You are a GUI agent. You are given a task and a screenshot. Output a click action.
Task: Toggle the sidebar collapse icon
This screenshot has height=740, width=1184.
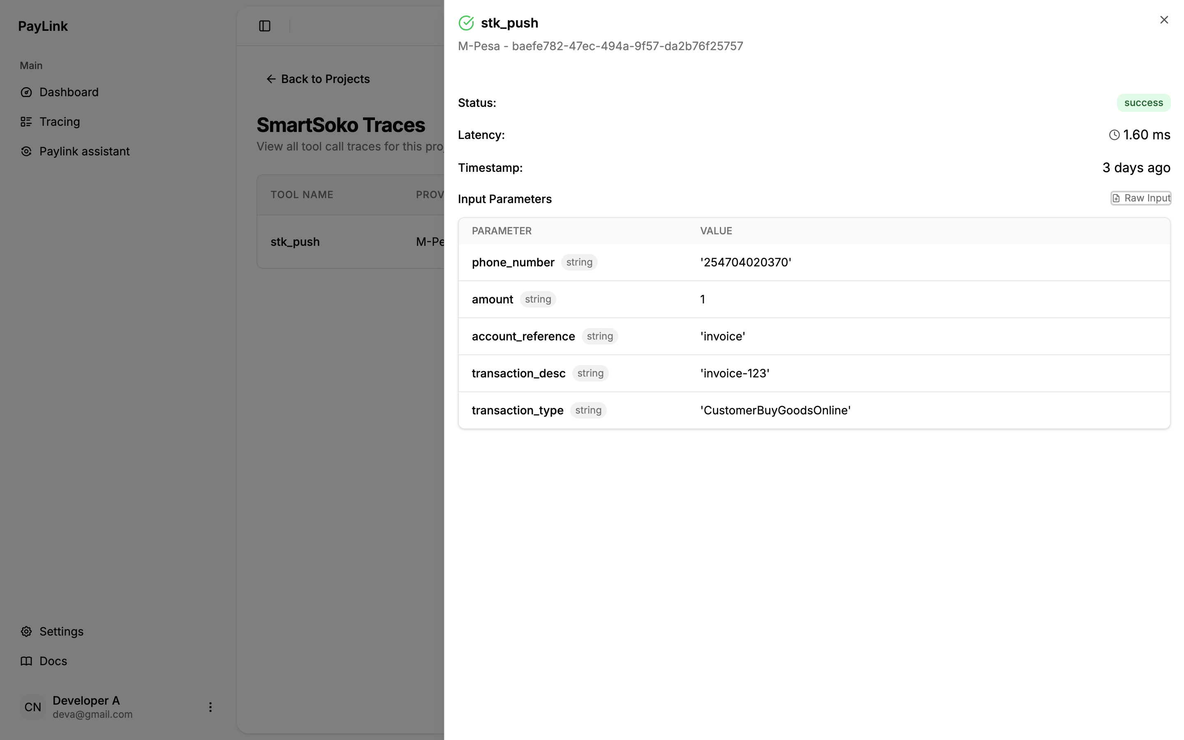265,26
